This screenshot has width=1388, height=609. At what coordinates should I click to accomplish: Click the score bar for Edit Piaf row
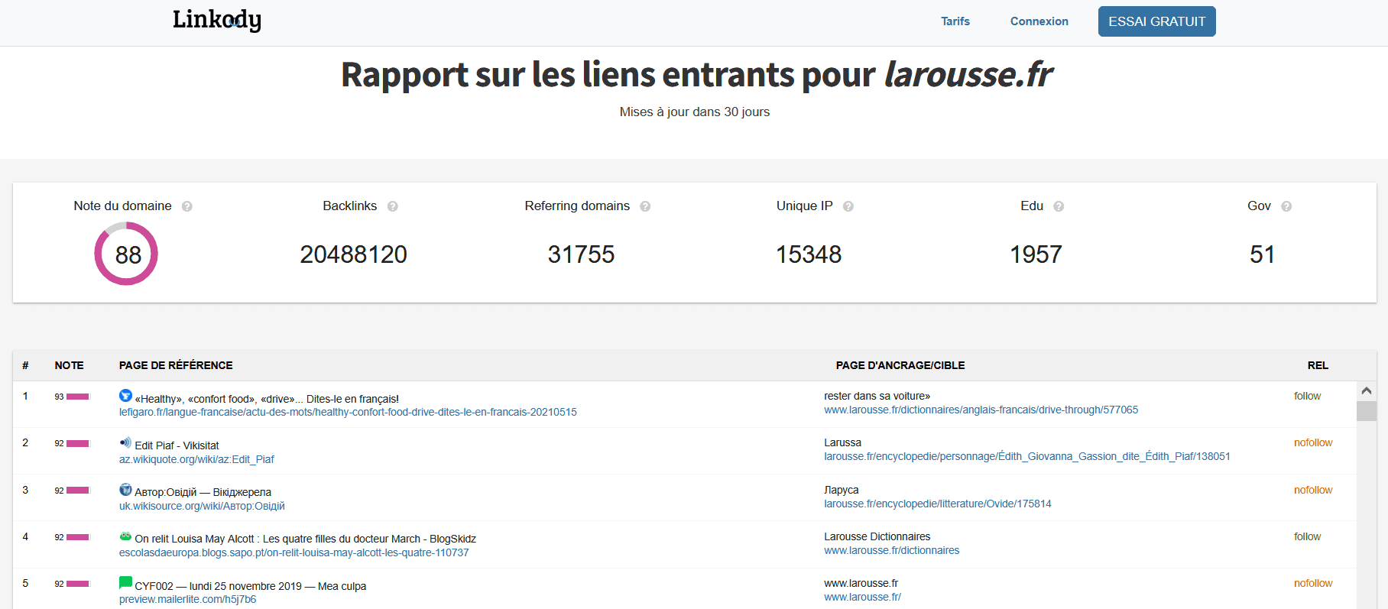coord(78,443)
